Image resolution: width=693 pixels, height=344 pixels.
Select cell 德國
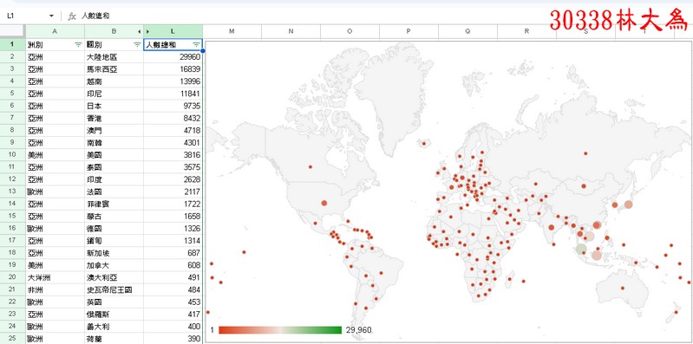(x=114, y=228)
